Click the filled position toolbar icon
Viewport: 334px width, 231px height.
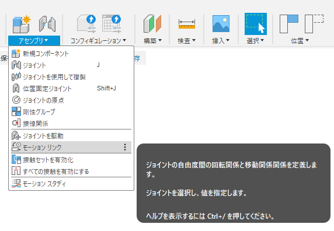pyautogui.click(x=289, y=24)
